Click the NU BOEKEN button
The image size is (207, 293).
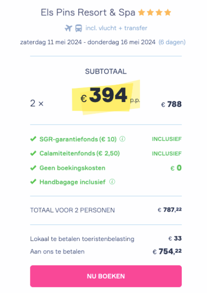[106, 276]
